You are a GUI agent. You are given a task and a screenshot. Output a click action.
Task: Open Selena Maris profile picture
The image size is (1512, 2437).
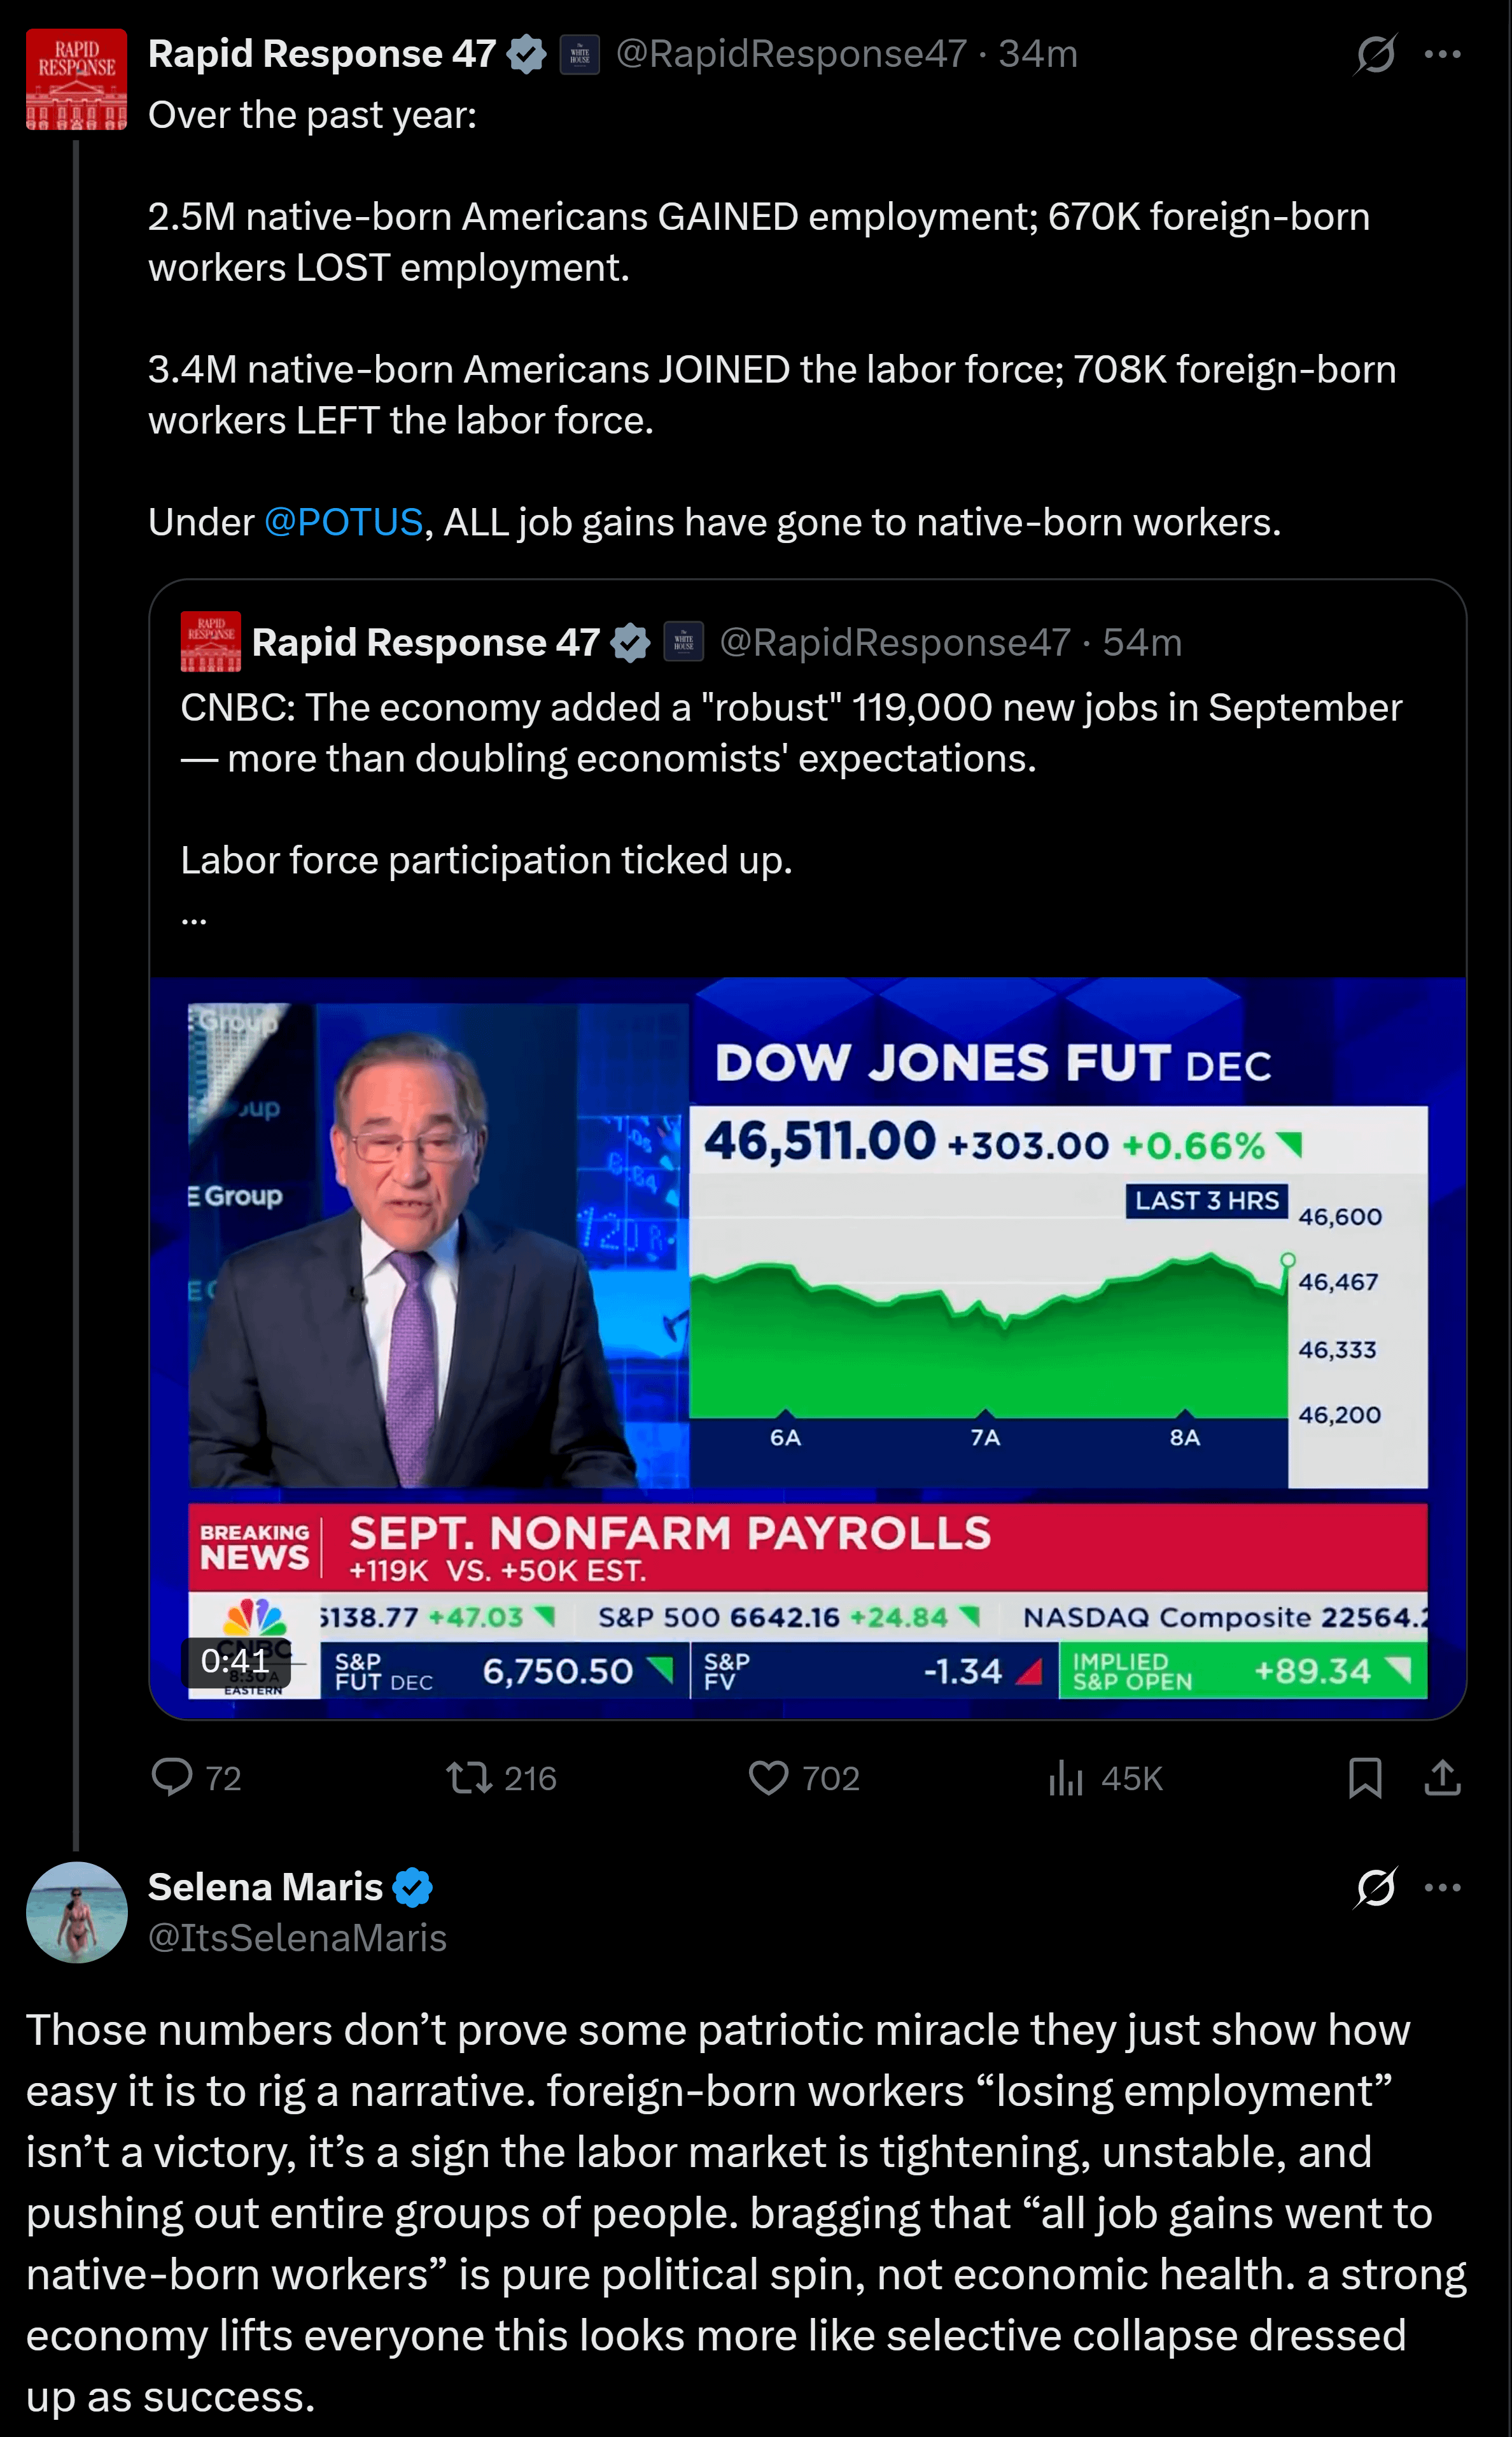coord(76,1912)
